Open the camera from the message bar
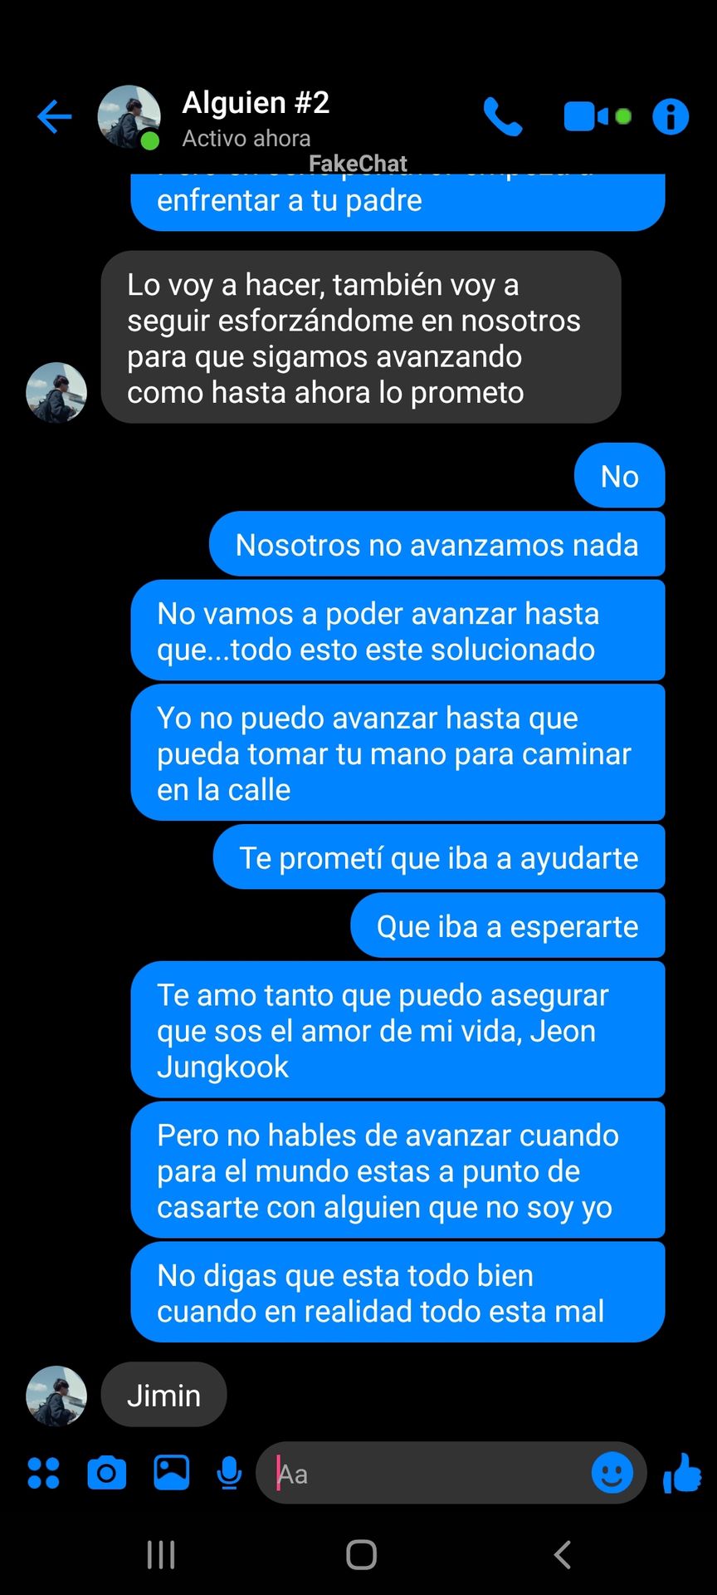Screen dimensions: 717x1595 point(107,1473)
